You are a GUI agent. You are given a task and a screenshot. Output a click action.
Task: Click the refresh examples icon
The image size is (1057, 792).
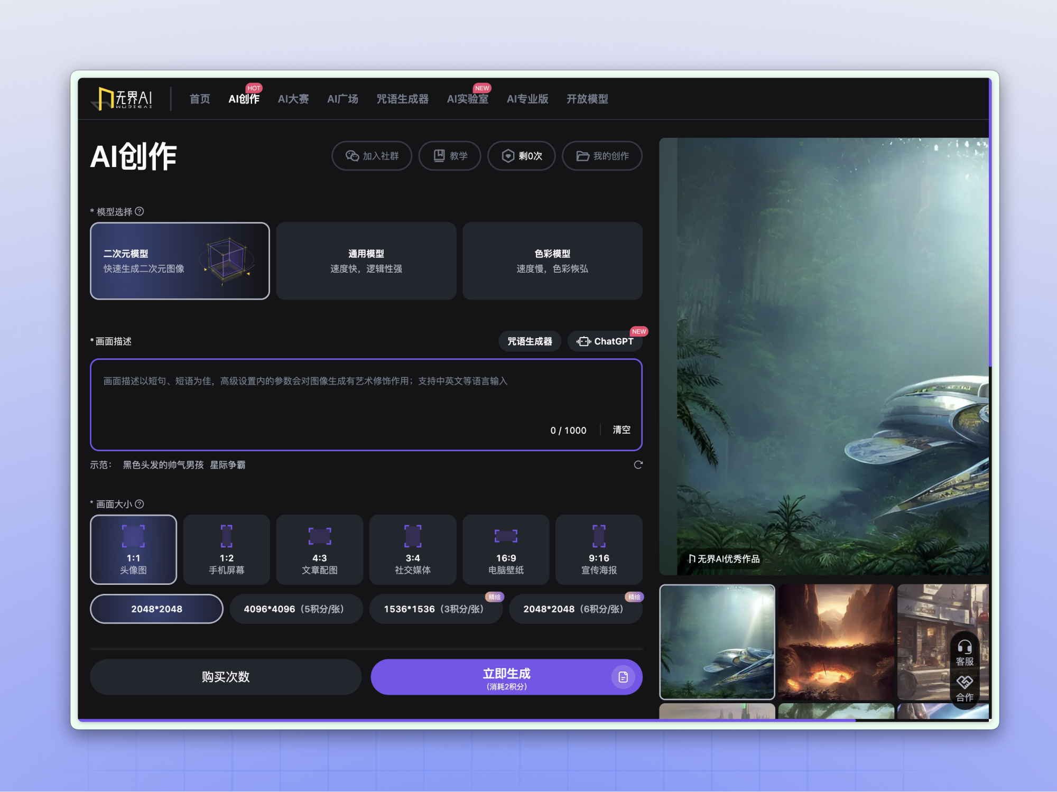[x=638, y=465]
